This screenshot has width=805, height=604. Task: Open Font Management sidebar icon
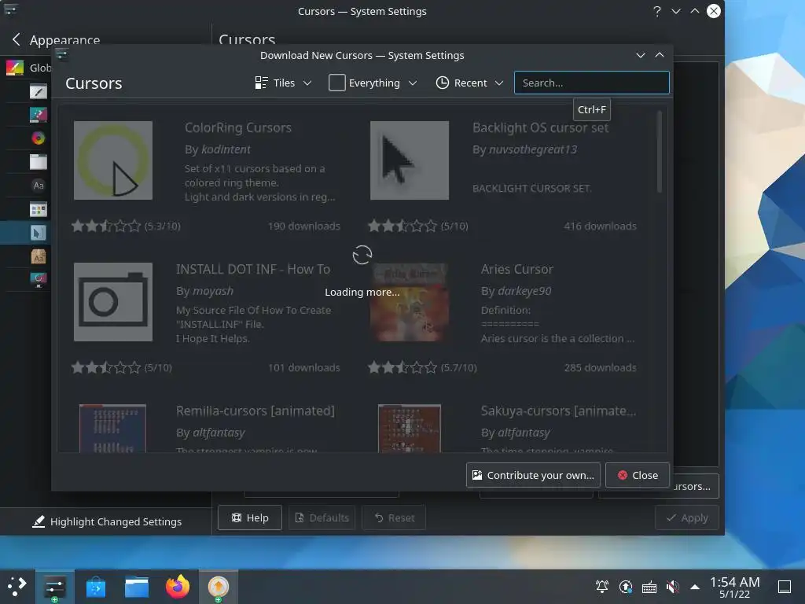38,256
